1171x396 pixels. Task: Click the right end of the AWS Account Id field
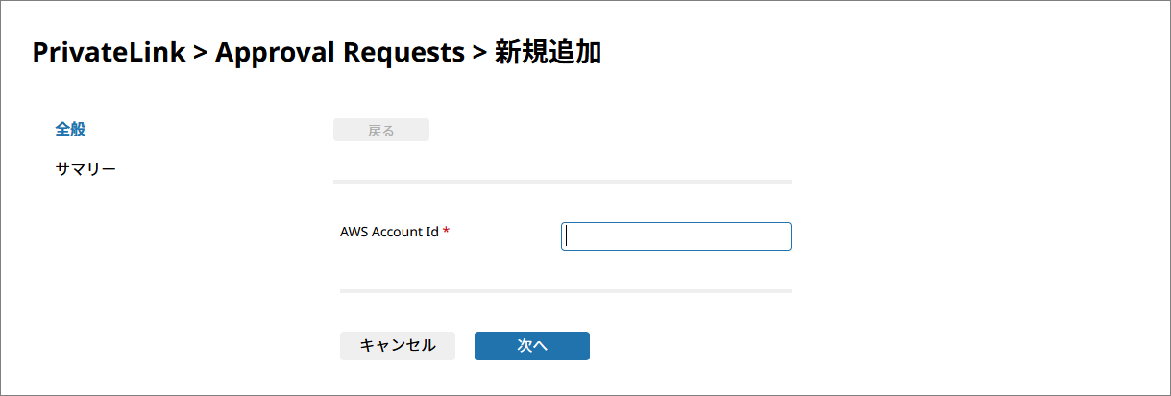(x=778, y=236)
